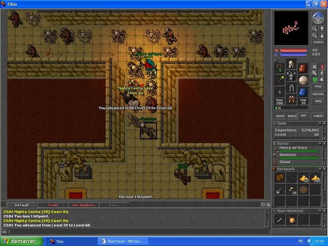Click the amulet in the necklace slot

(x=280, y=68)
